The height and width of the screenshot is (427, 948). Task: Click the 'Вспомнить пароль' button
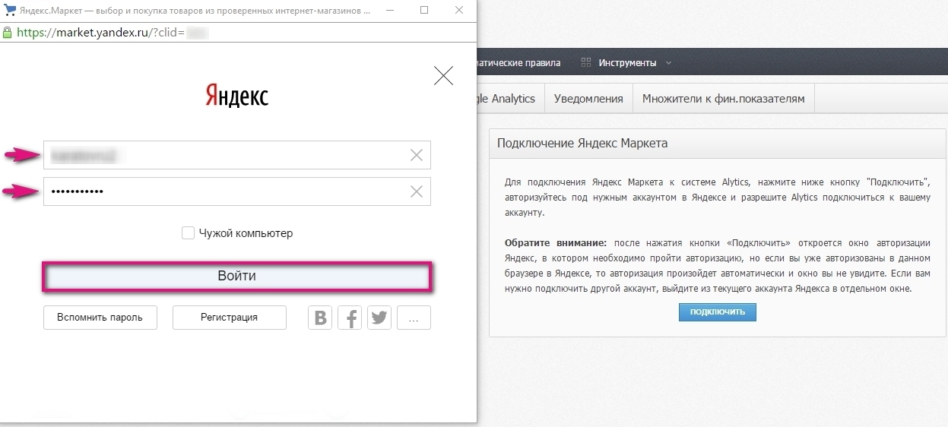coord(100,318)
